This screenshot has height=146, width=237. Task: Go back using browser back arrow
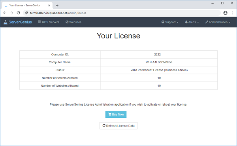point(5,13)
